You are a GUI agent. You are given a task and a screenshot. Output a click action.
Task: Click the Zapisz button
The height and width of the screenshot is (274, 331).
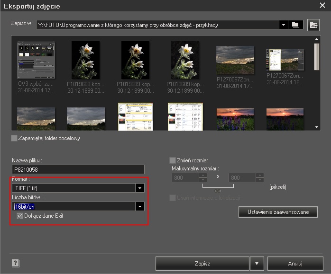(x=202, y=263)
